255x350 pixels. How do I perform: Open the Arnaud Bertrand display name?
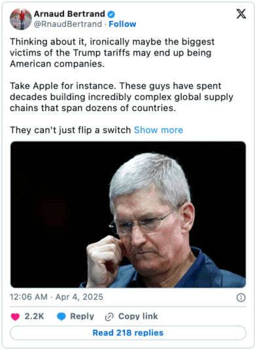coord(69,14)
